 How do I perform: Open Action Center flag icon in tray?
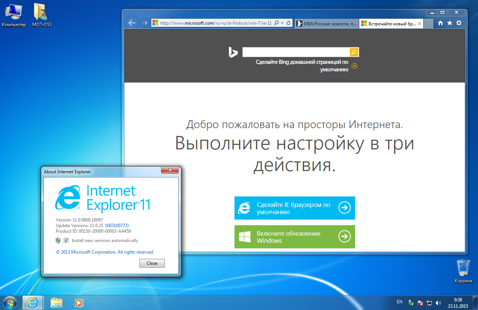(420, 303)
